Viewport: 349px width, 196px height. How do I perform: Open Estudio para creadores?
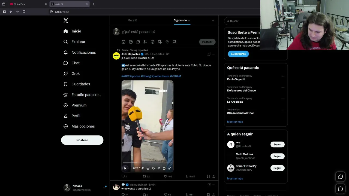pos(82,95)
